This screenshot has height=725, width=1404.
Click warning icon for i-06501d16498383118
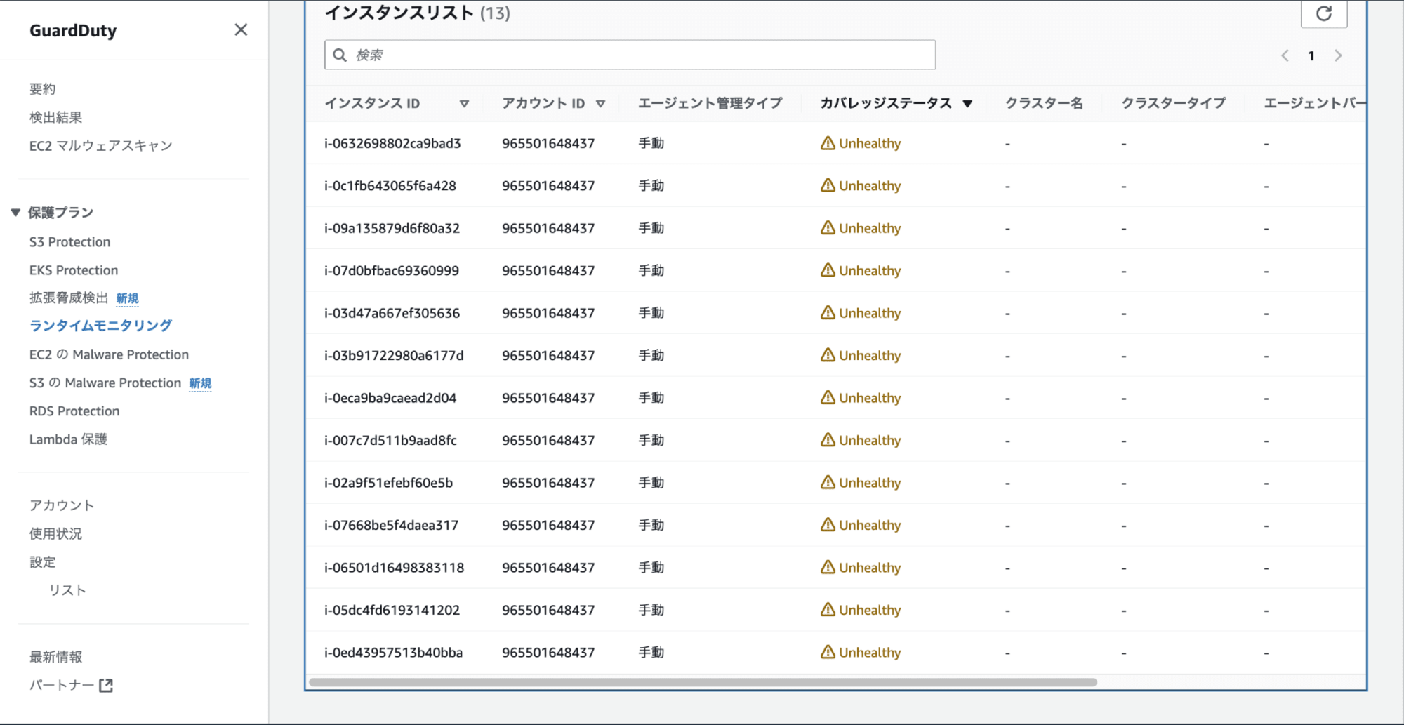(828, 567)
